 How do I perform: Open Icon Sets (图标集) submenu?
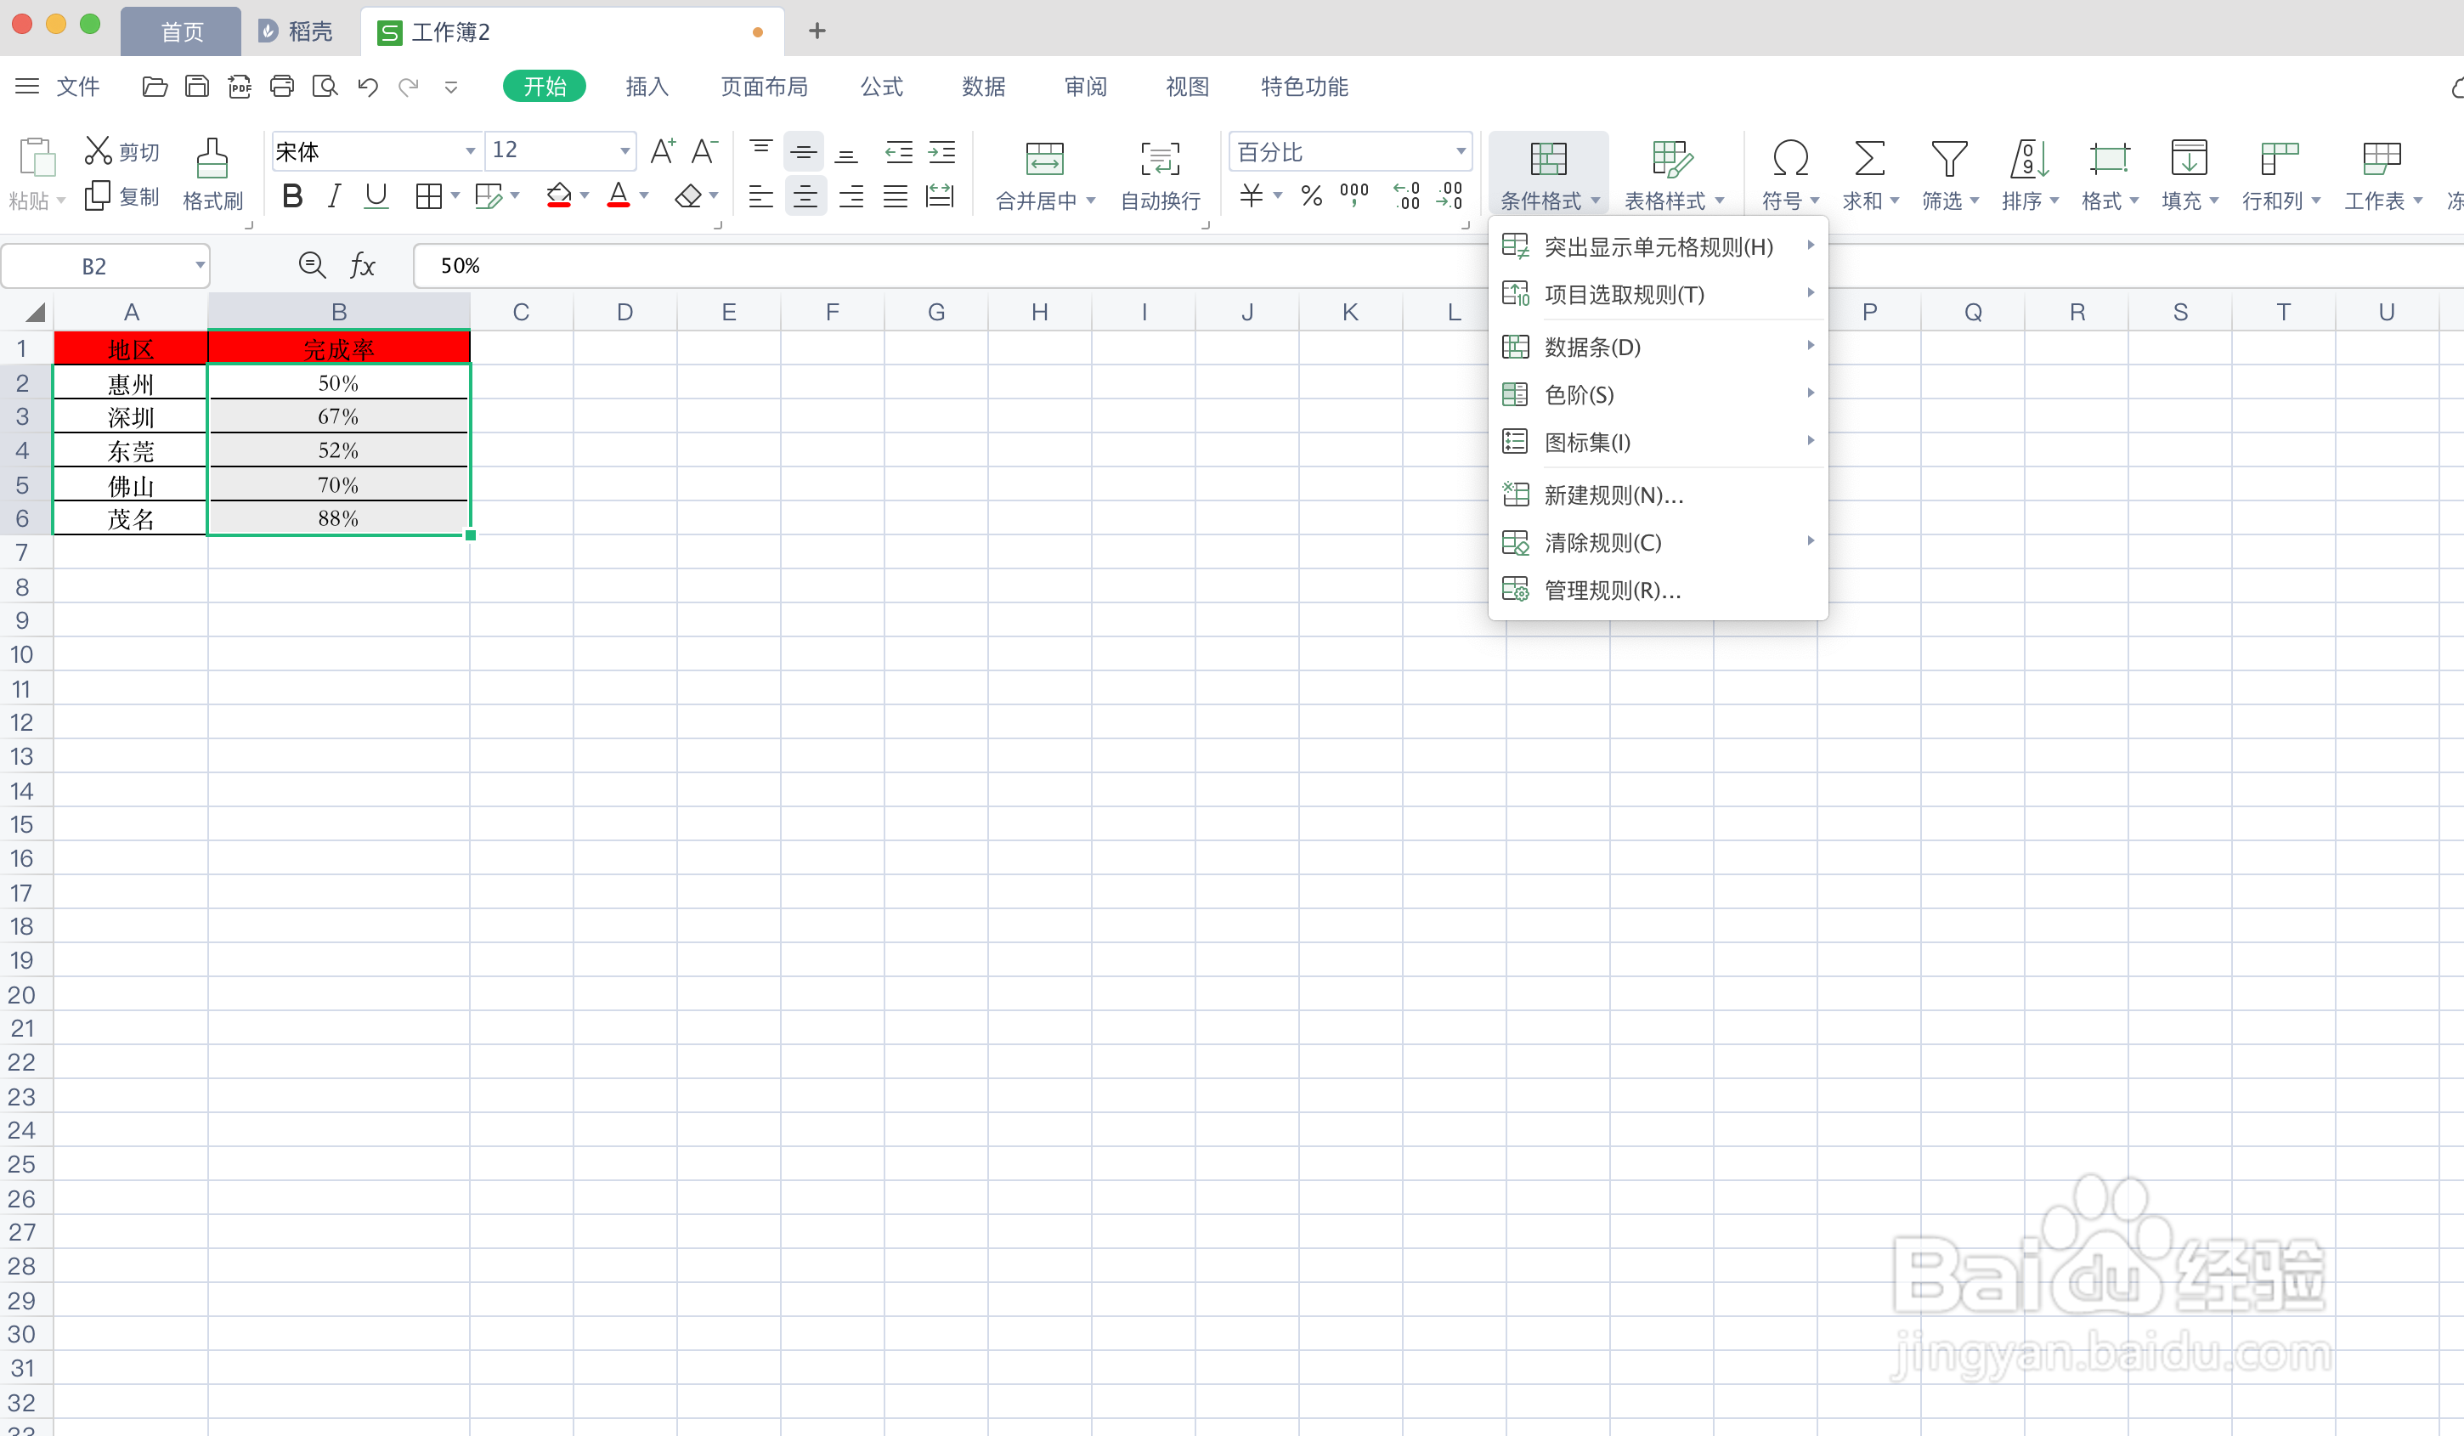1658,442
